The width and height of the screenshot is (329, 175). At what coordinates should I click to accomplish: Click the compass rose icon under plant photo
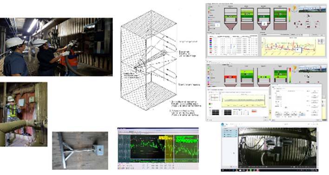tap(308, 16)
